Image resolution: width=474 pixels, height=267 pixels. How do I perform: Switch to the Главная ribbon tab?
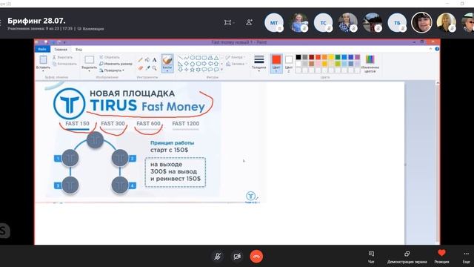pyautogui.click(x=61, y=50)
